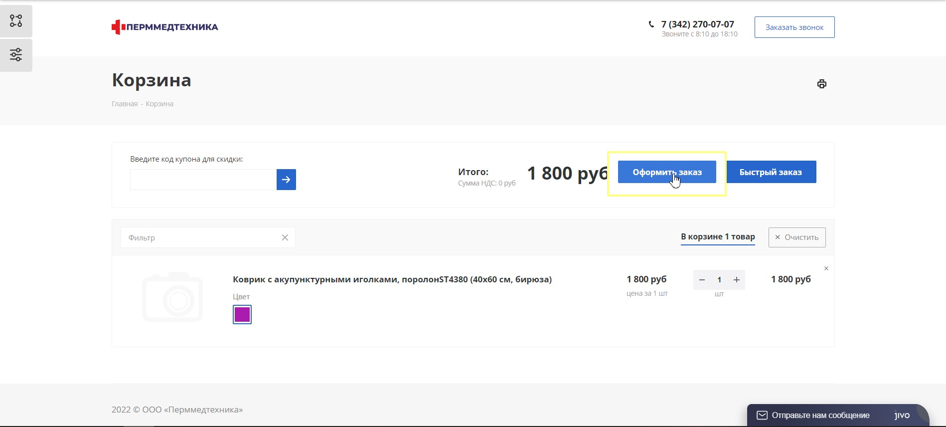Screen dimensions: 946x427
Task: Open the Коврик с акупунктурными иголками product link
Action: point(392,279)
